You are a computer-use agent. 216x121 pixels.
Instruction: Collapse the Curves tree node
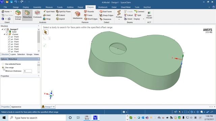[4, 34]
